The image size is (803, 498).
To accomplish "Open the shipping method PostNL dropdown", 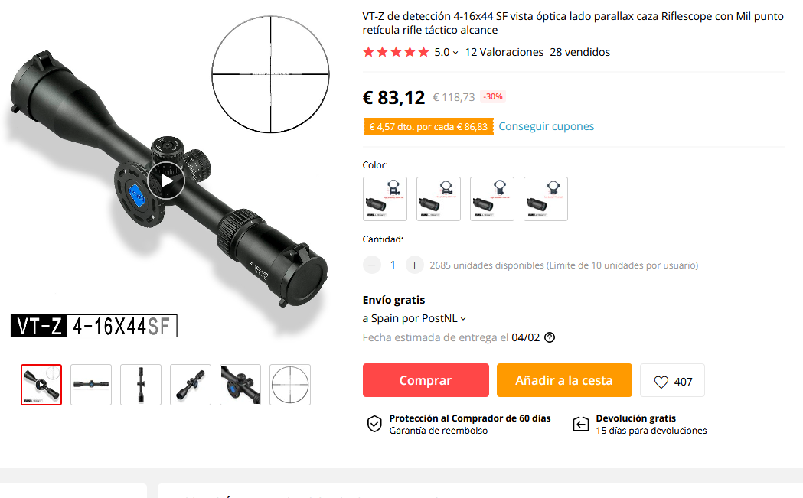I will click(414, 318).
